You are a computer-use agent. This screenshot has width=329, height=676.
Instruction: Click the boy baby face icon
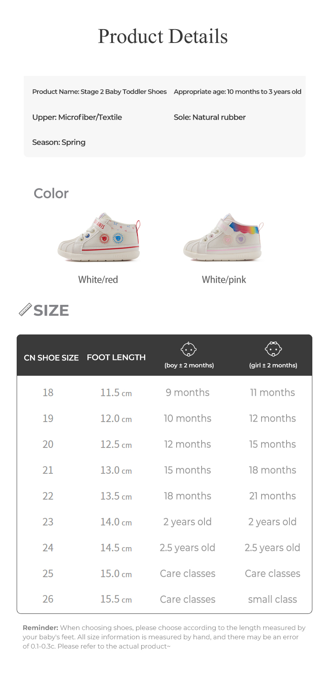(x=189, y=349)
